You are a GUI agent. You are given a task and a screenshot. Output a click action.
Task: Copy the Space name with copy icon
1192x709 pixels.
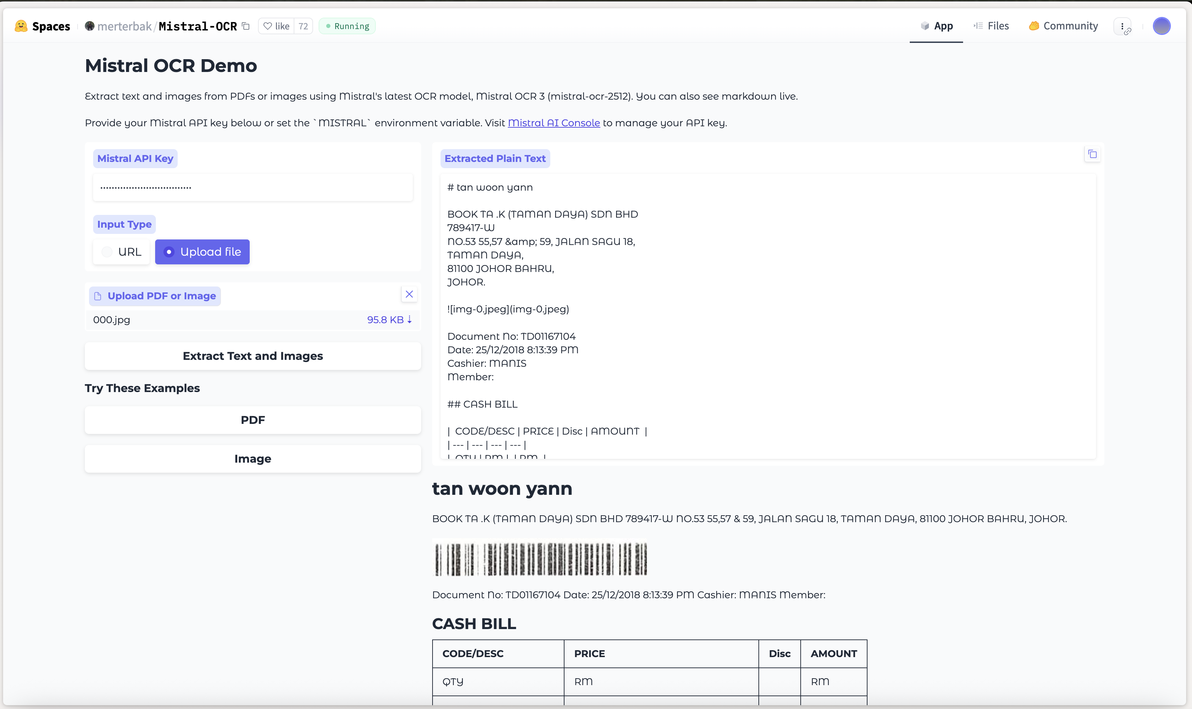tap(246, 26)
